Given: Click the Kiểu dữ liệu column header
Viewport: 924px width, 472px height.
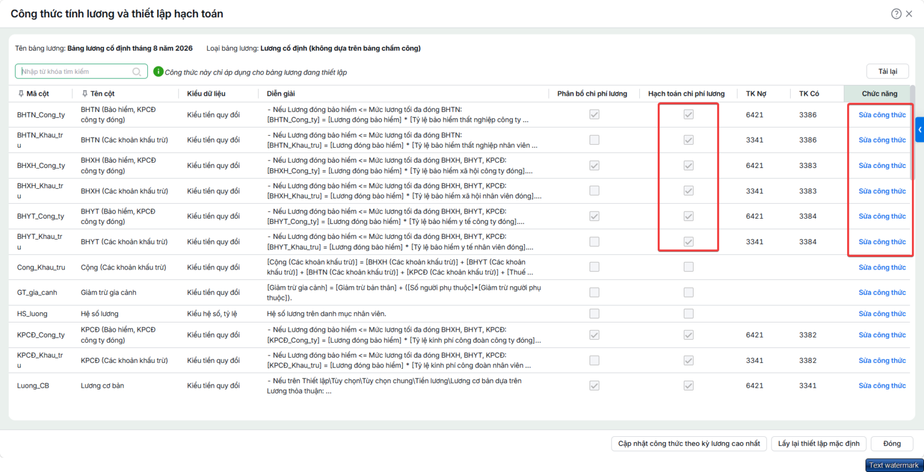Looking at the screenshot, I should click(x=206, y=93).
